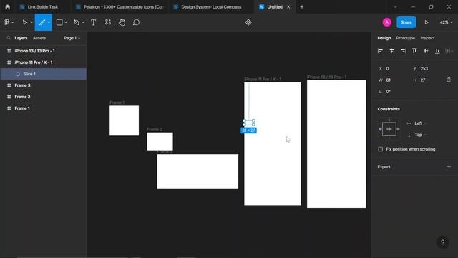Select the Layers tab
Image resolution: width=458 pixels, height=258 pixels.
click(21, 38)
